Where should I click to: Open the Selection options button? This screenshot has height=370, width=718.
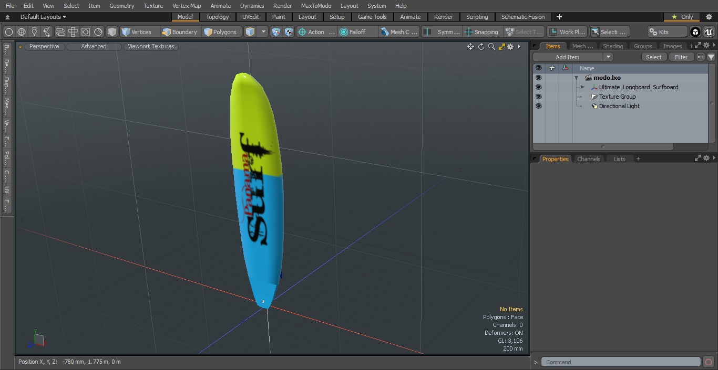point(609,32)
